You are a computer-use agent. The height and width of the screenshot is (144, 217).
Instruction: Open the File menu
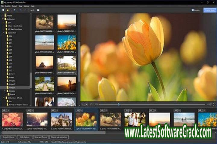(x=2, y=6)
